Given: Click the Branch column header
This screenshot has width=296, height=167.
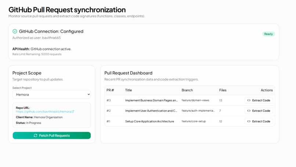Looking at the screenshot, I should click(x=187, y=90).
